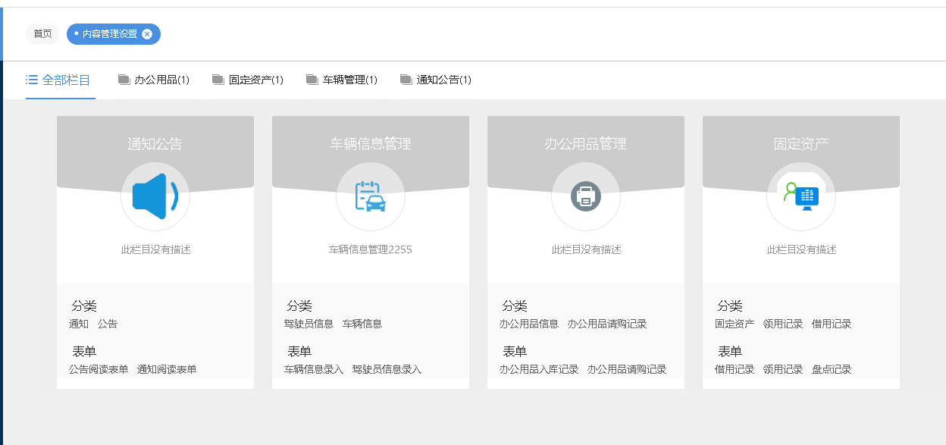Click folder icon next to 办公用品(1)
Viewport: 946px width, 445px height.
124,80
